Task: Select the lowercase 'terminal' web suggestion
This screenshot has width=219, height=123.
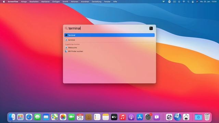Action: tap(109, 40)
